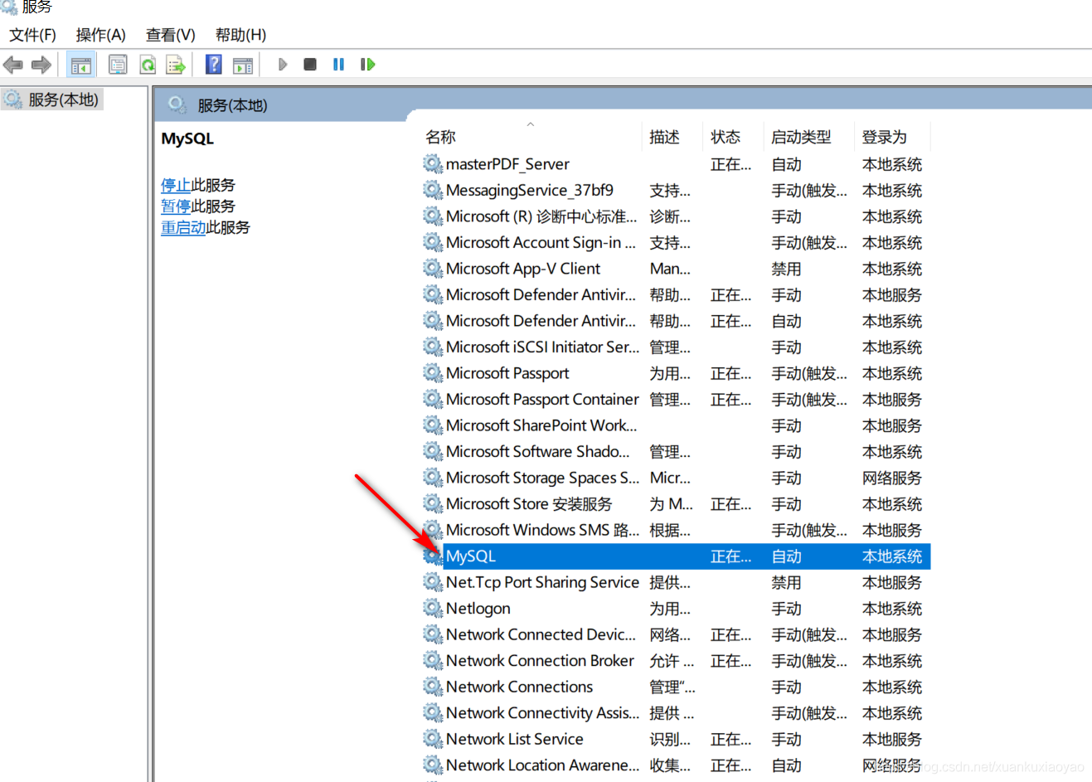Click the gear icon of Netlogon
This screenshot has height=782, width=1092.
(x=433, y=608)
